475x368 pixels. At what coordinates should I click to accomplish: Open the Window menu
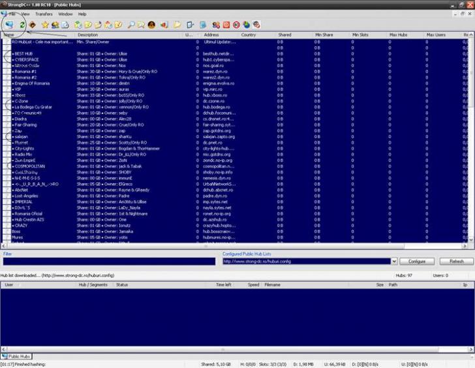65,14
